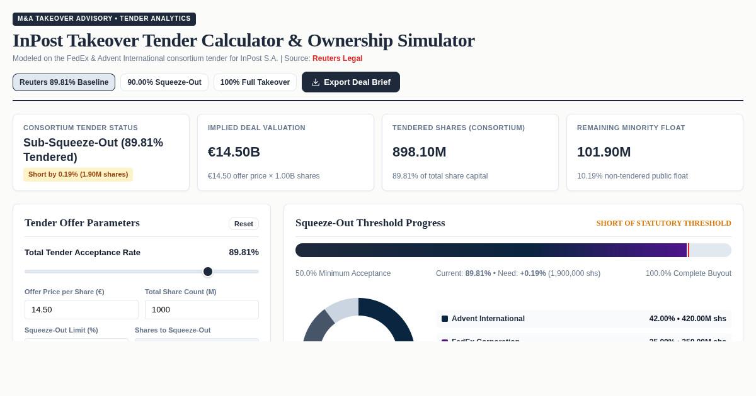This screenshot has height=396, width=756.
Task: Click the 'Short by 0.19% (1.90M shares)' badge
Action: (78, 174)
